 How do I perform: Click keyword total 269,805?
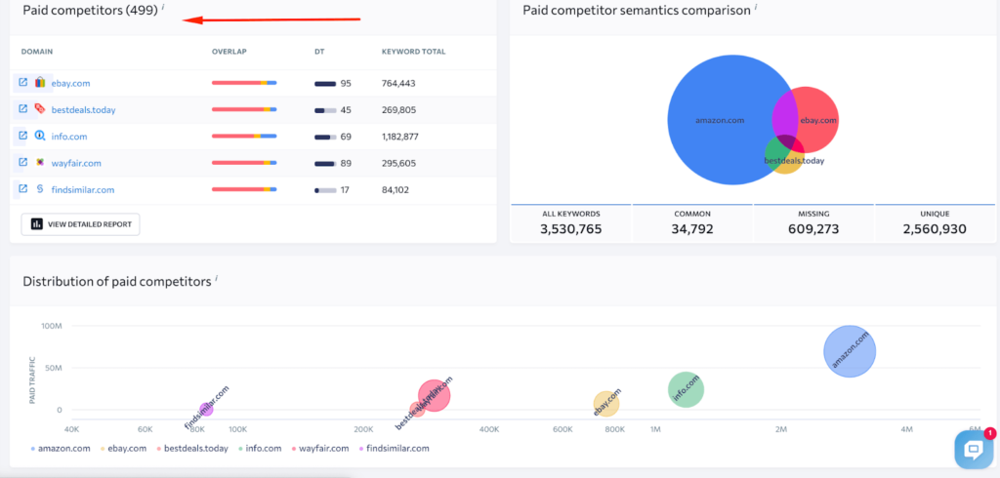398,109
